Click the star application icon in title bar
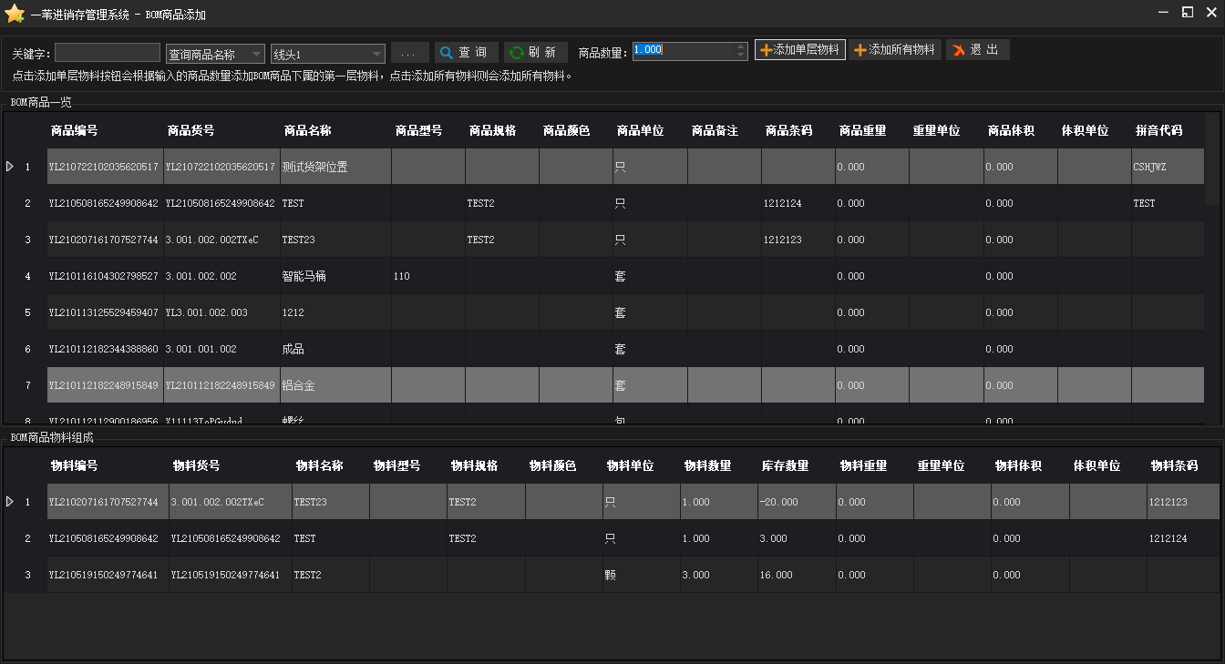Viewport: 1225px width, 664px height. point(15,14)
